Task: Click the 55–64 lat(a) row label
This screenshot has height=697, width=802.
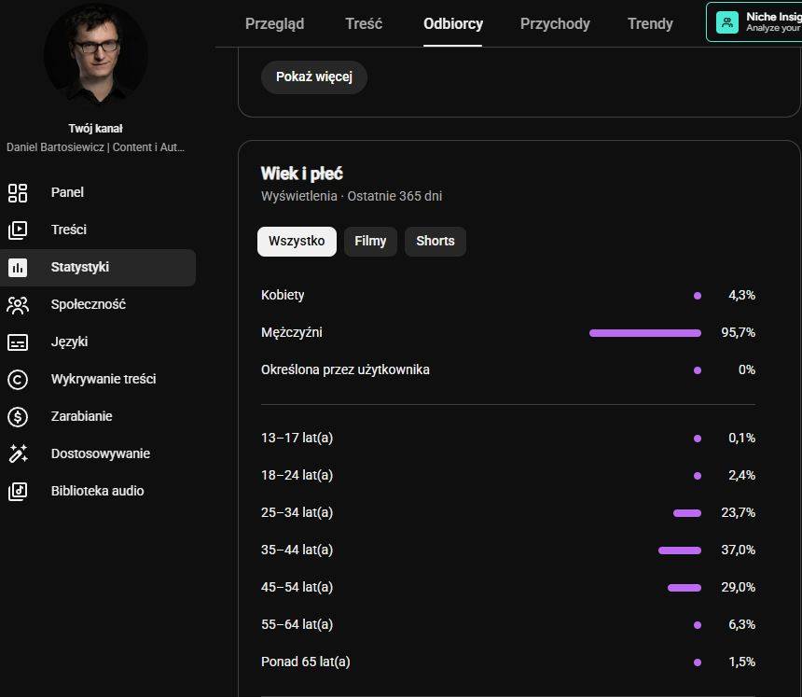Action: tap(297, 625)
